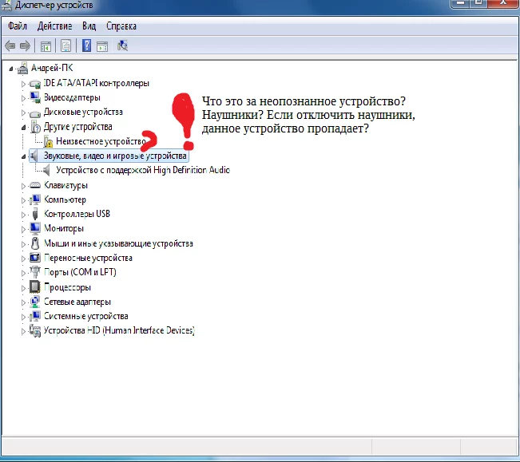520x462 pixels.
Task: Select the Андрей-ПК root label
Action: [52, 68]
